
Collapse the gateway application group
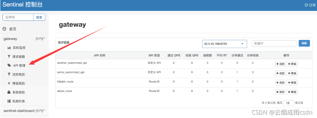click(x=24, y=39)
